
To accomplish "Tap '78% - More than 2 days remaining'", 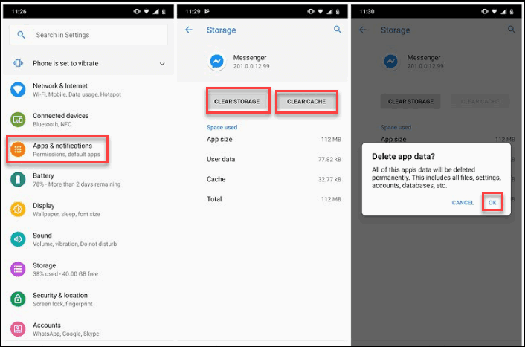I will 77,184.
